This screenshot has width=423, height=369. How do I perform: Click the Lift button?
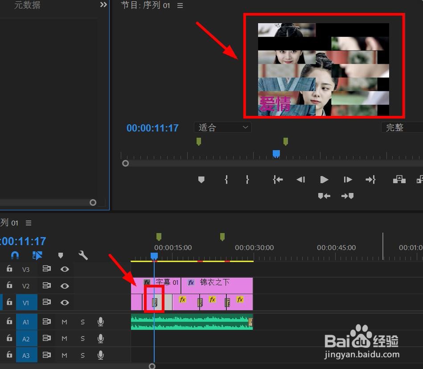point(399,179)
